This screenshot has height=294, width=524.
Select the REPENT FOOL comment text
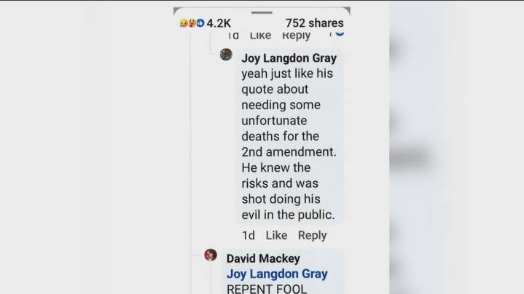(x=267, y=289)
